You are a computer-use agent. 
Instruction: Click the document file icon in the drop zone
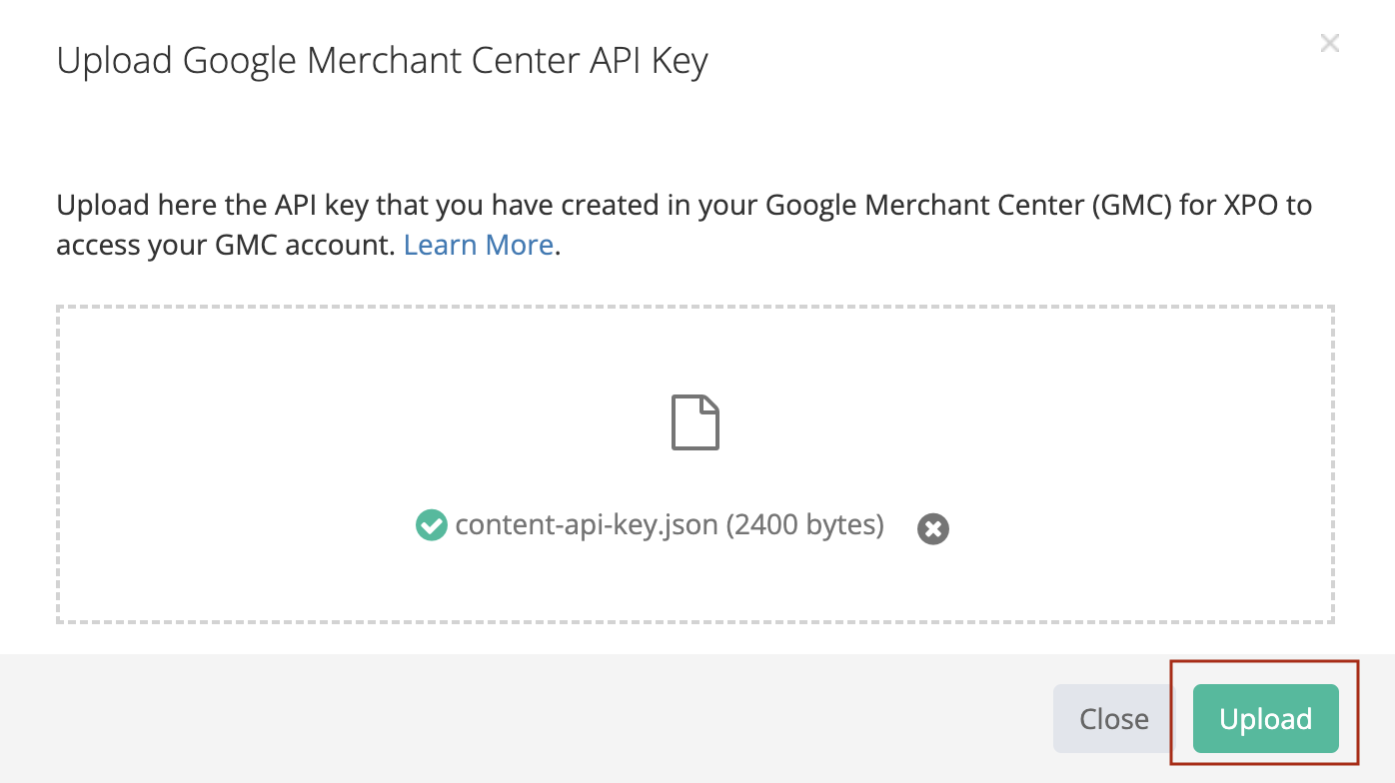pos(695,423)
